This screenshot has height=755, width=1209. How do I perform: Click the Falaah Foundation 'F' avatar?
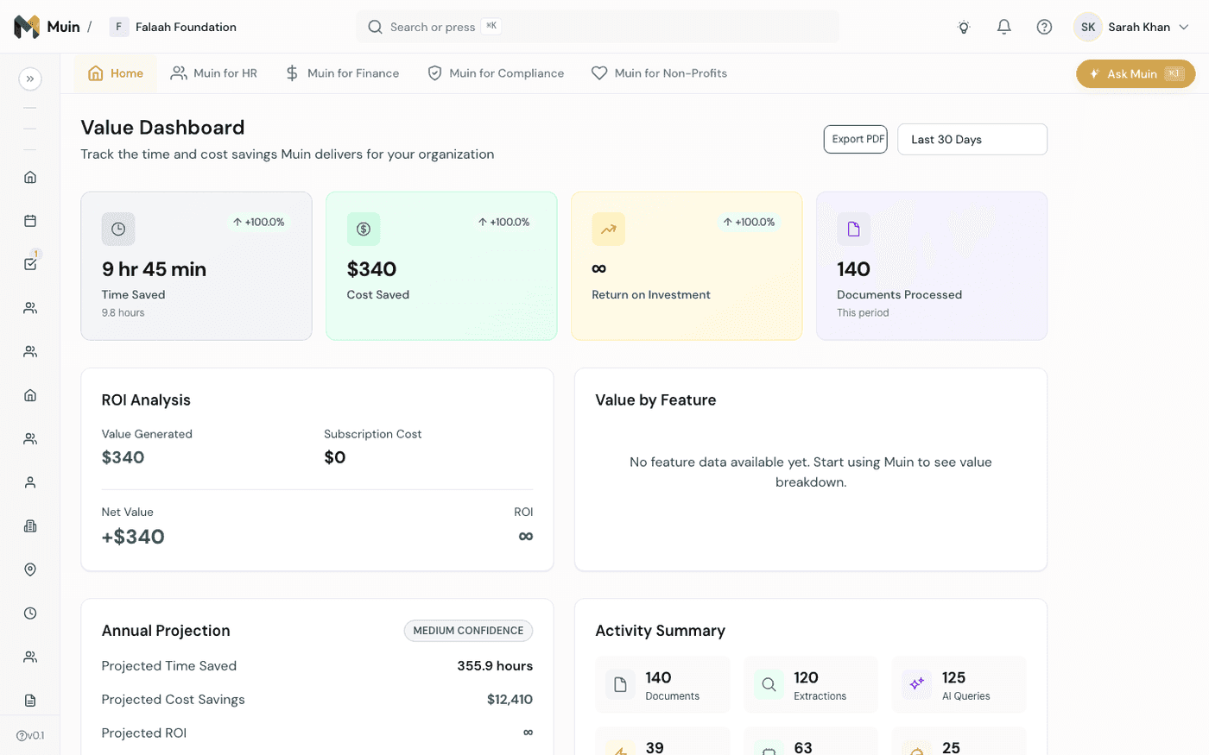click(119, 27)
